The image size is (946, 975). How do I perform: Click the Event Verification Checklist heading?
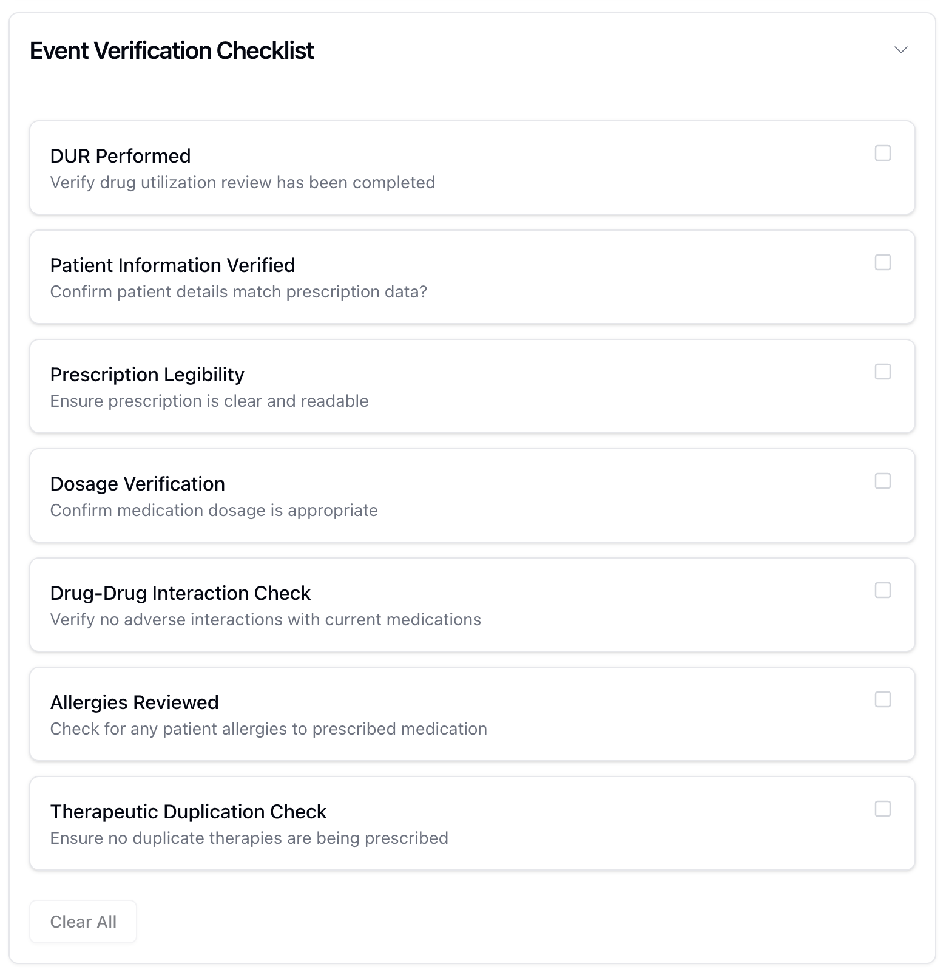click(172, 51)
